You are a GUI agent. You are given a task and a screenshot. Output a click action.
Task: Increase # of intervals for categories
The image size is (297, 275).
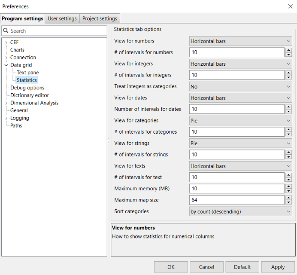[x=288, y=129]
